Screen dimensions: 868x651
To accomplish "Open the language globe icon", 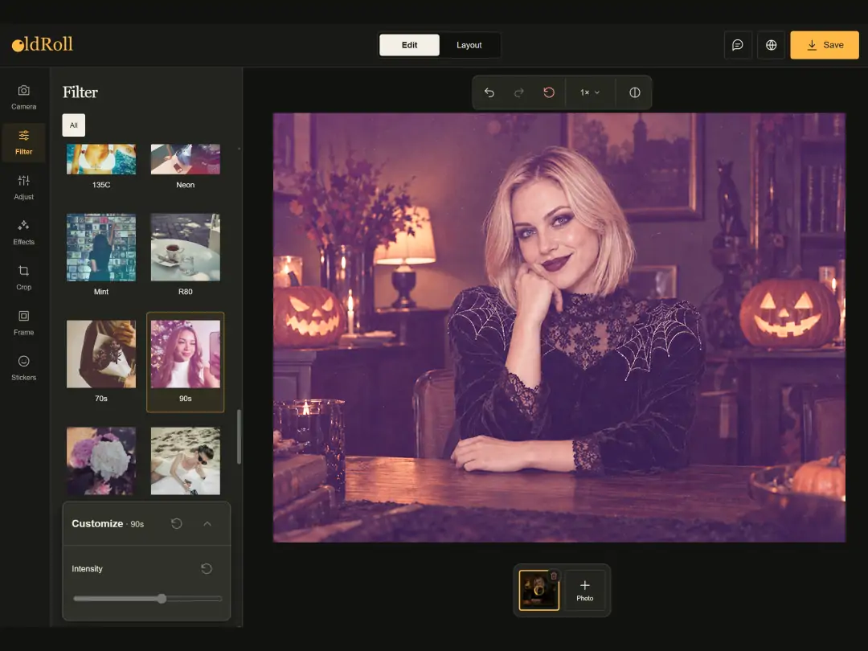I will 771,45.
